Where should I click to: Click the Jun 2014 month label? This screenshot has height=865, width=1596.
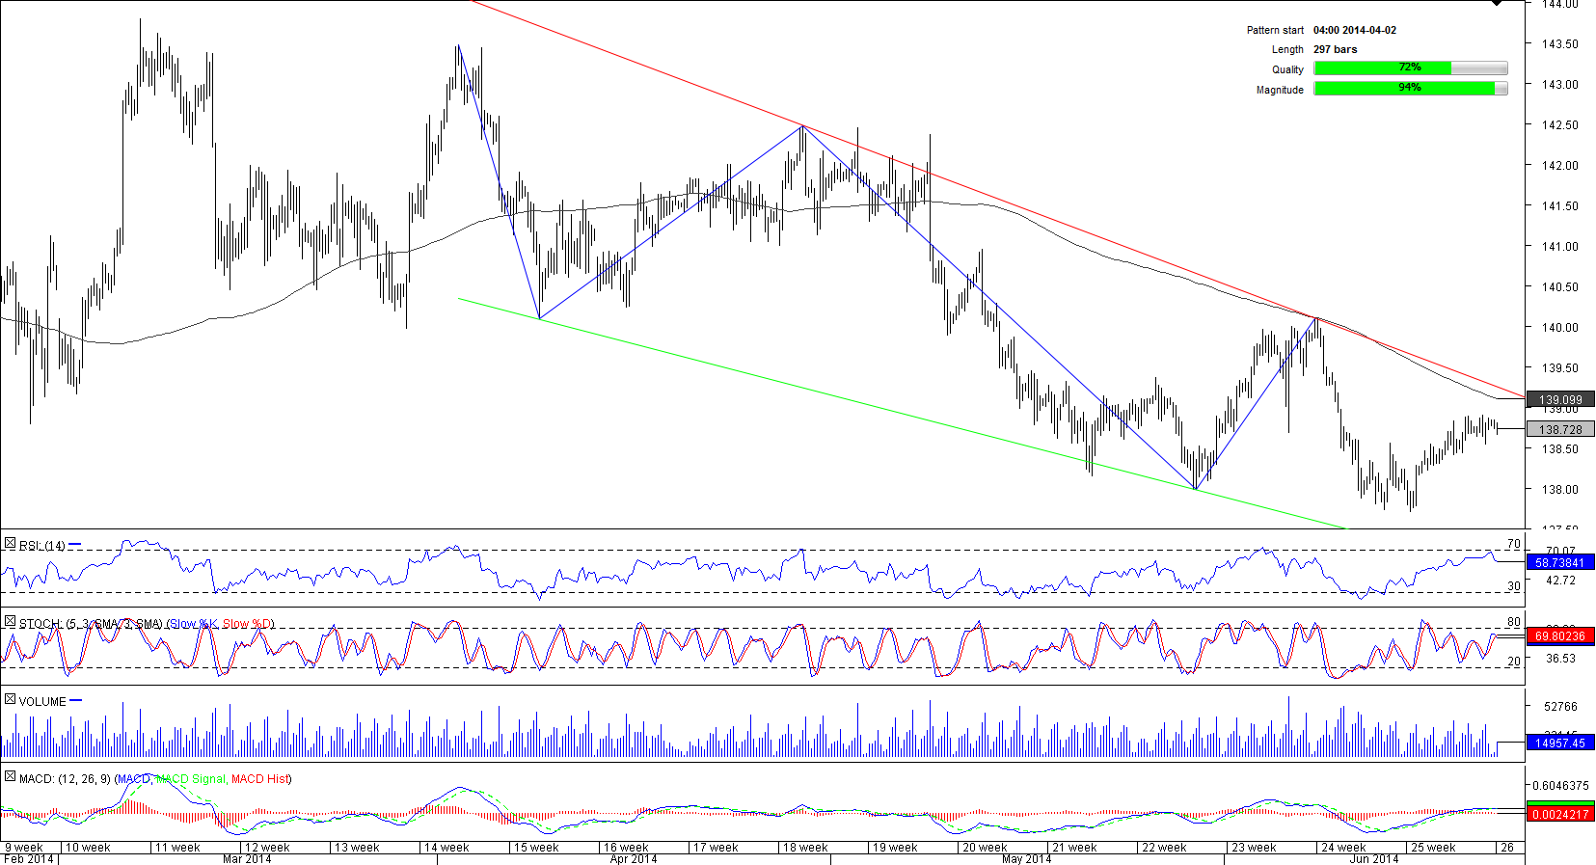pos(1374,859)
